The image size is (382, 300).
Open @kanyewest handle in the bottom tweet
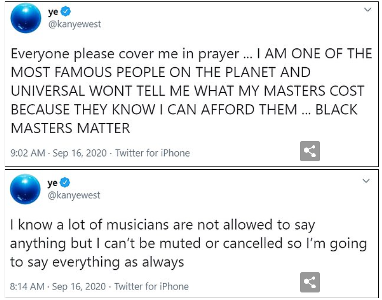coord(74,195)
